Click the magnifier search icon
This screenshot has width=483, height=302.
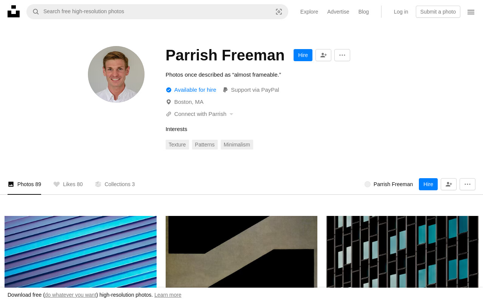36,12
